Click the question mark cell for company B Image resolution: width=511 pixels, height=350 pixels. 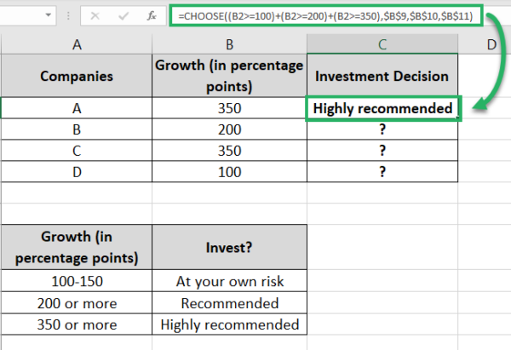click(x=382, y=129)
